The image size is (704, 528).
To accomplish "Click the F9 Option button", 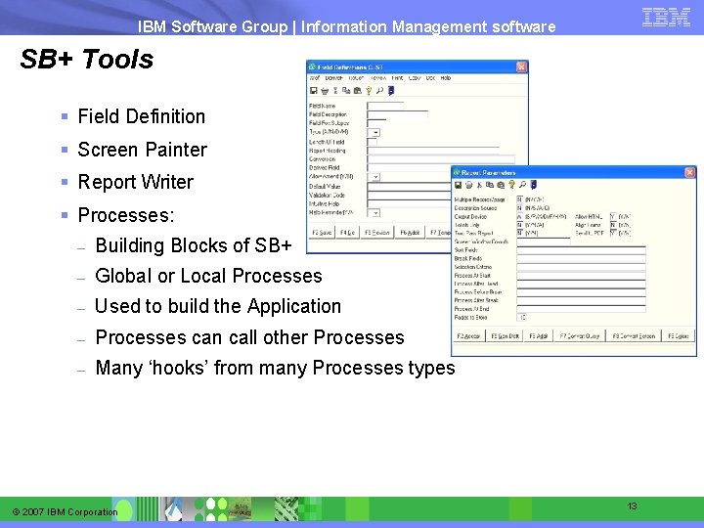I will point(678,335).
